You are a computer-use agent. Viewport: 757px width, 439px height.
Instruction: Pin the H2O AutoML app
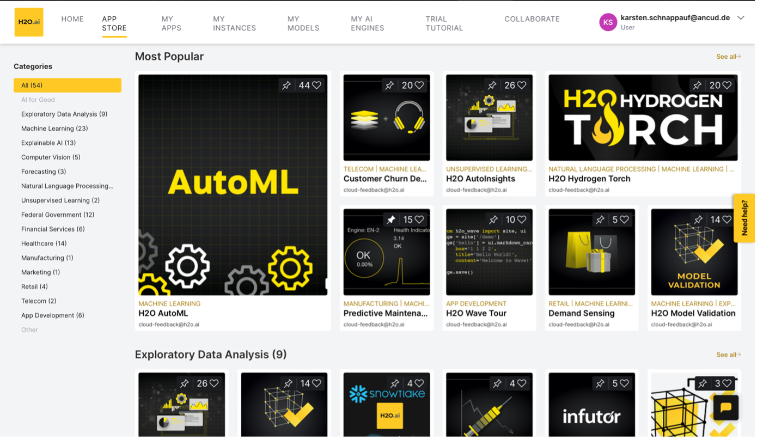(285, 85)
